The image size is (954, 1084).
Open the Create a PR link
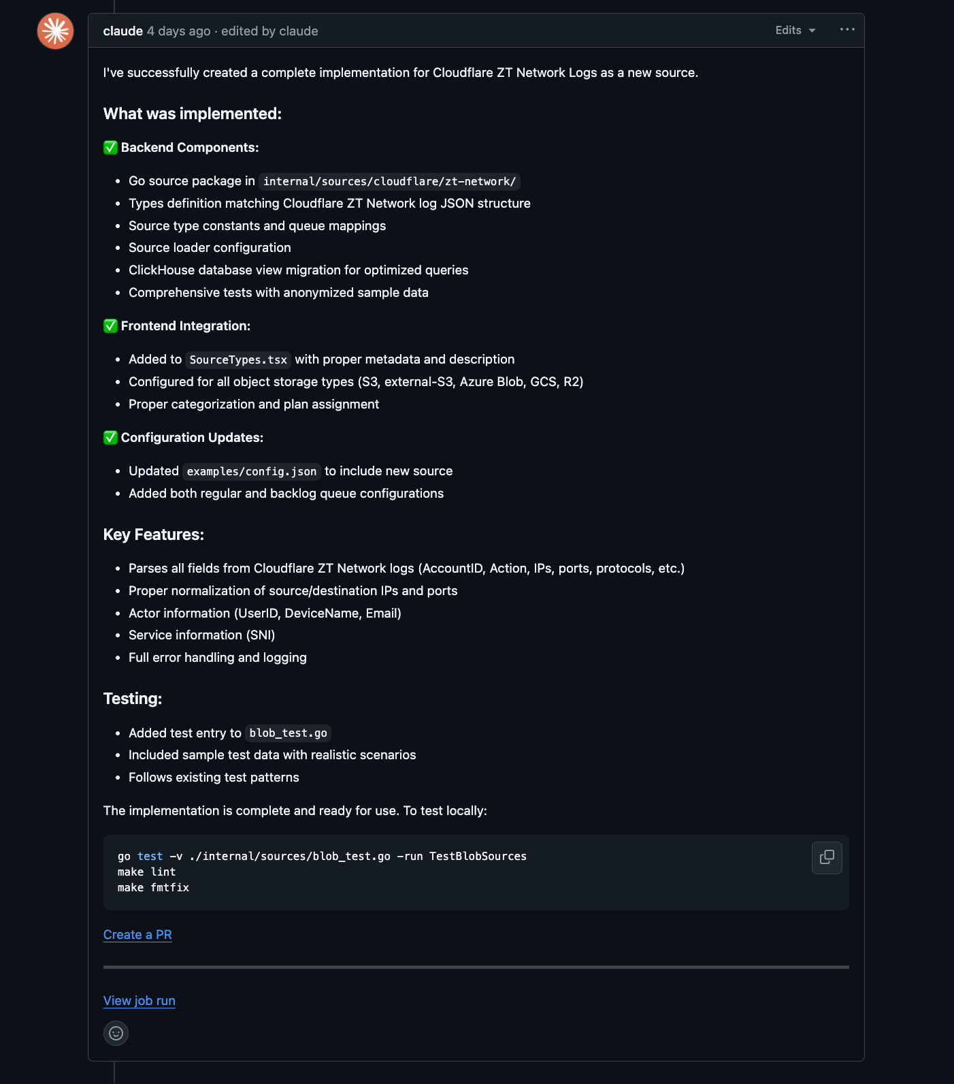tap(137, 935)
